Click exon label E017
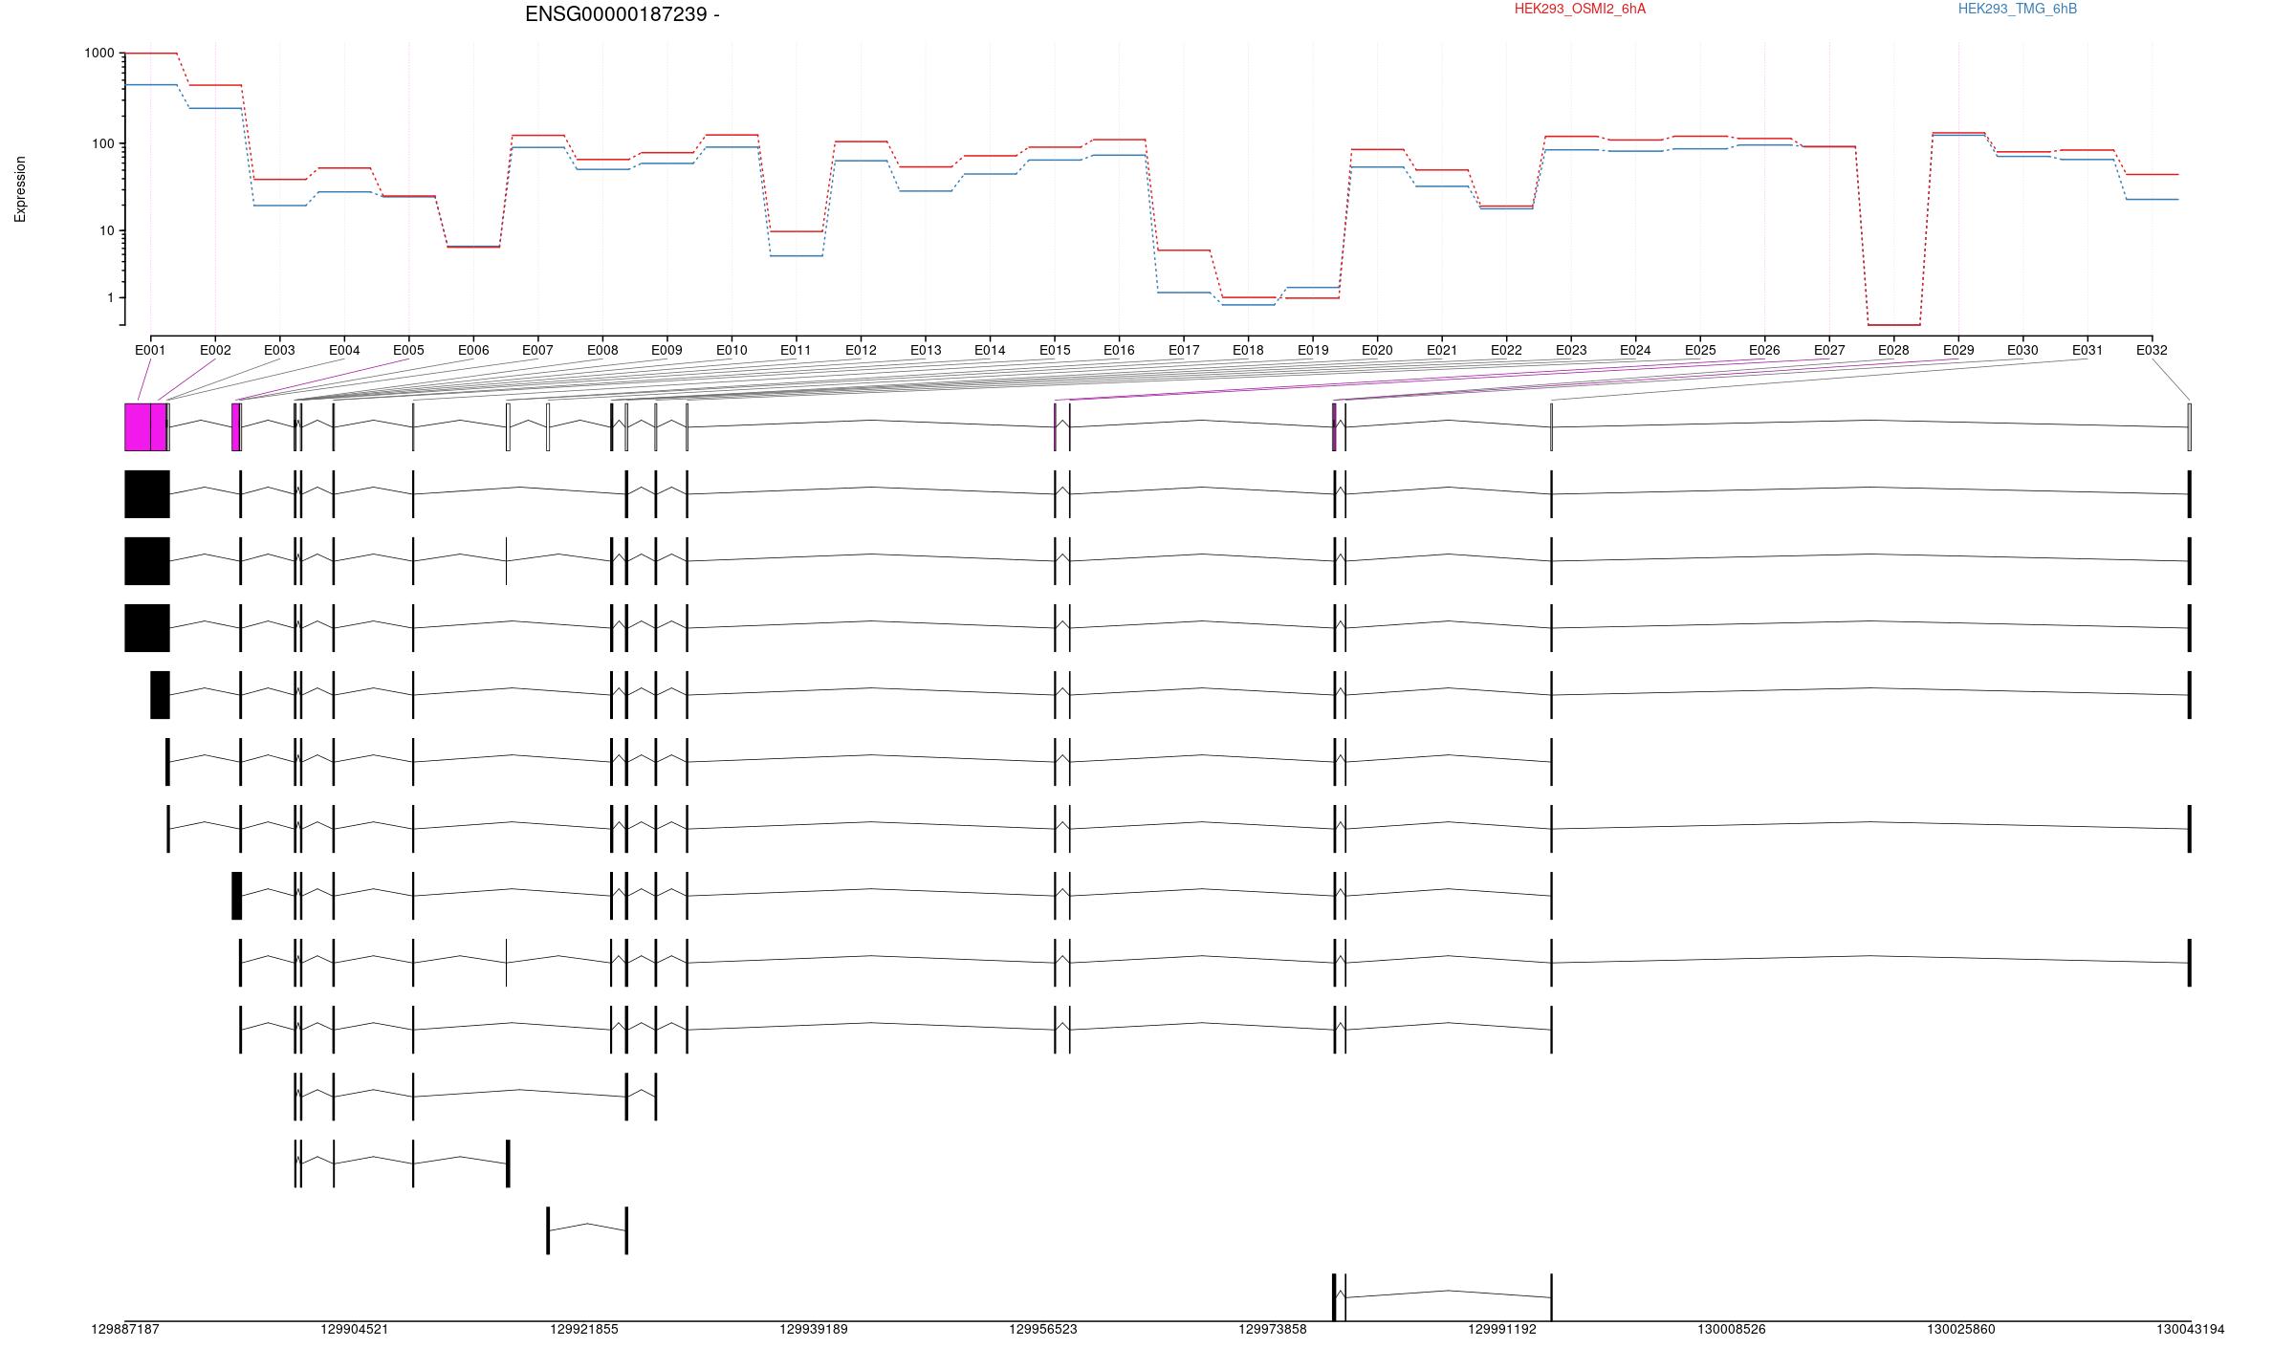The height and width of the screenshot is (1348, 2295). [1184, 350]
